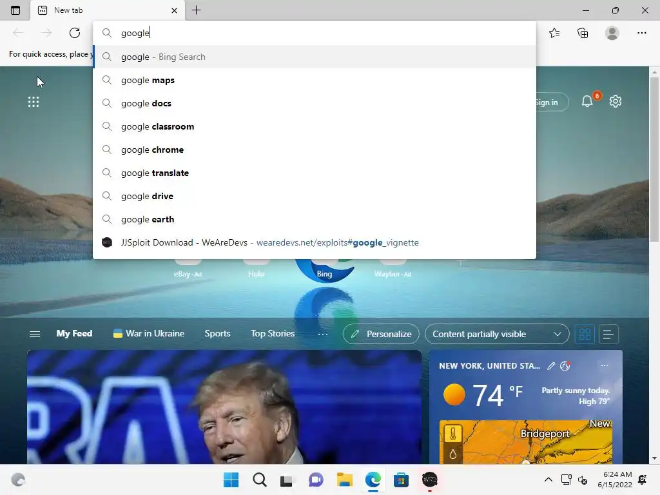Open the Chat taskbar icon

[x=316, y=480]
